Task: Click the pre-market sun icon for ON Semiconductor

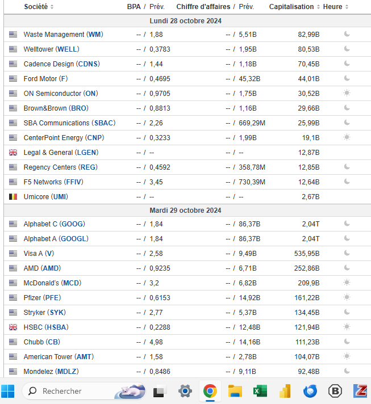Action: [347, 94]
